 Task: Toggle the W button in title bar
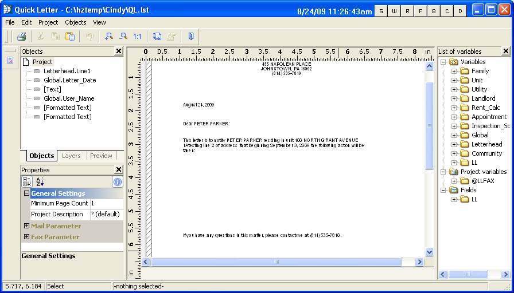[x=394, y=11]
